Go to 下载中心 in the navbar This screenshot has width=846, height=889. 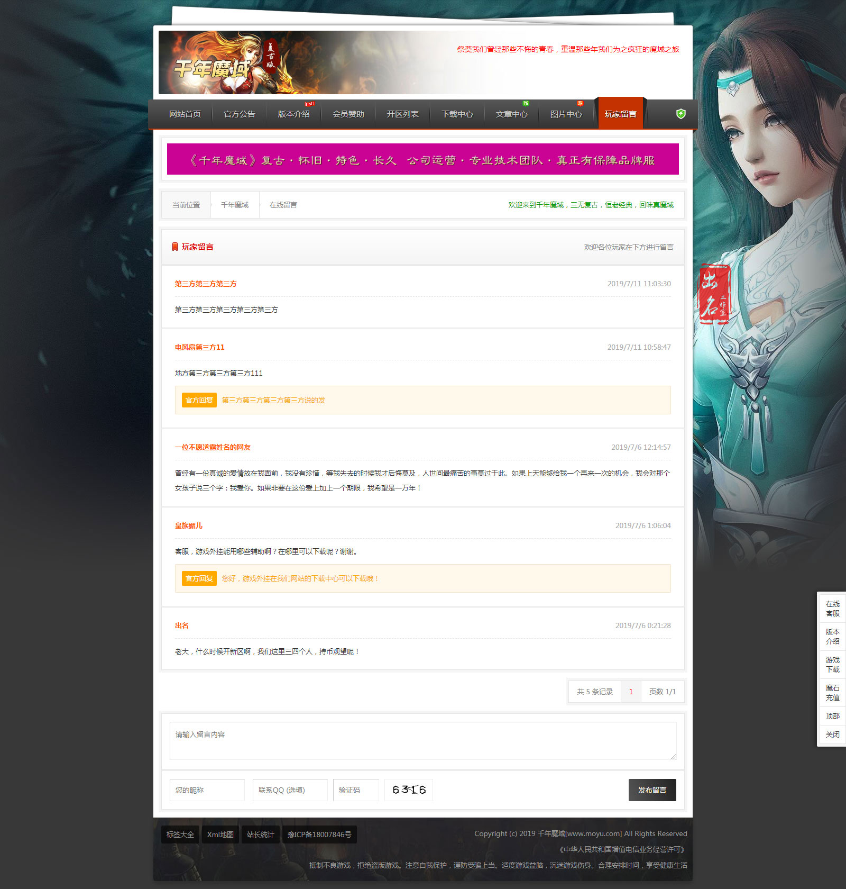pos(457,114)
